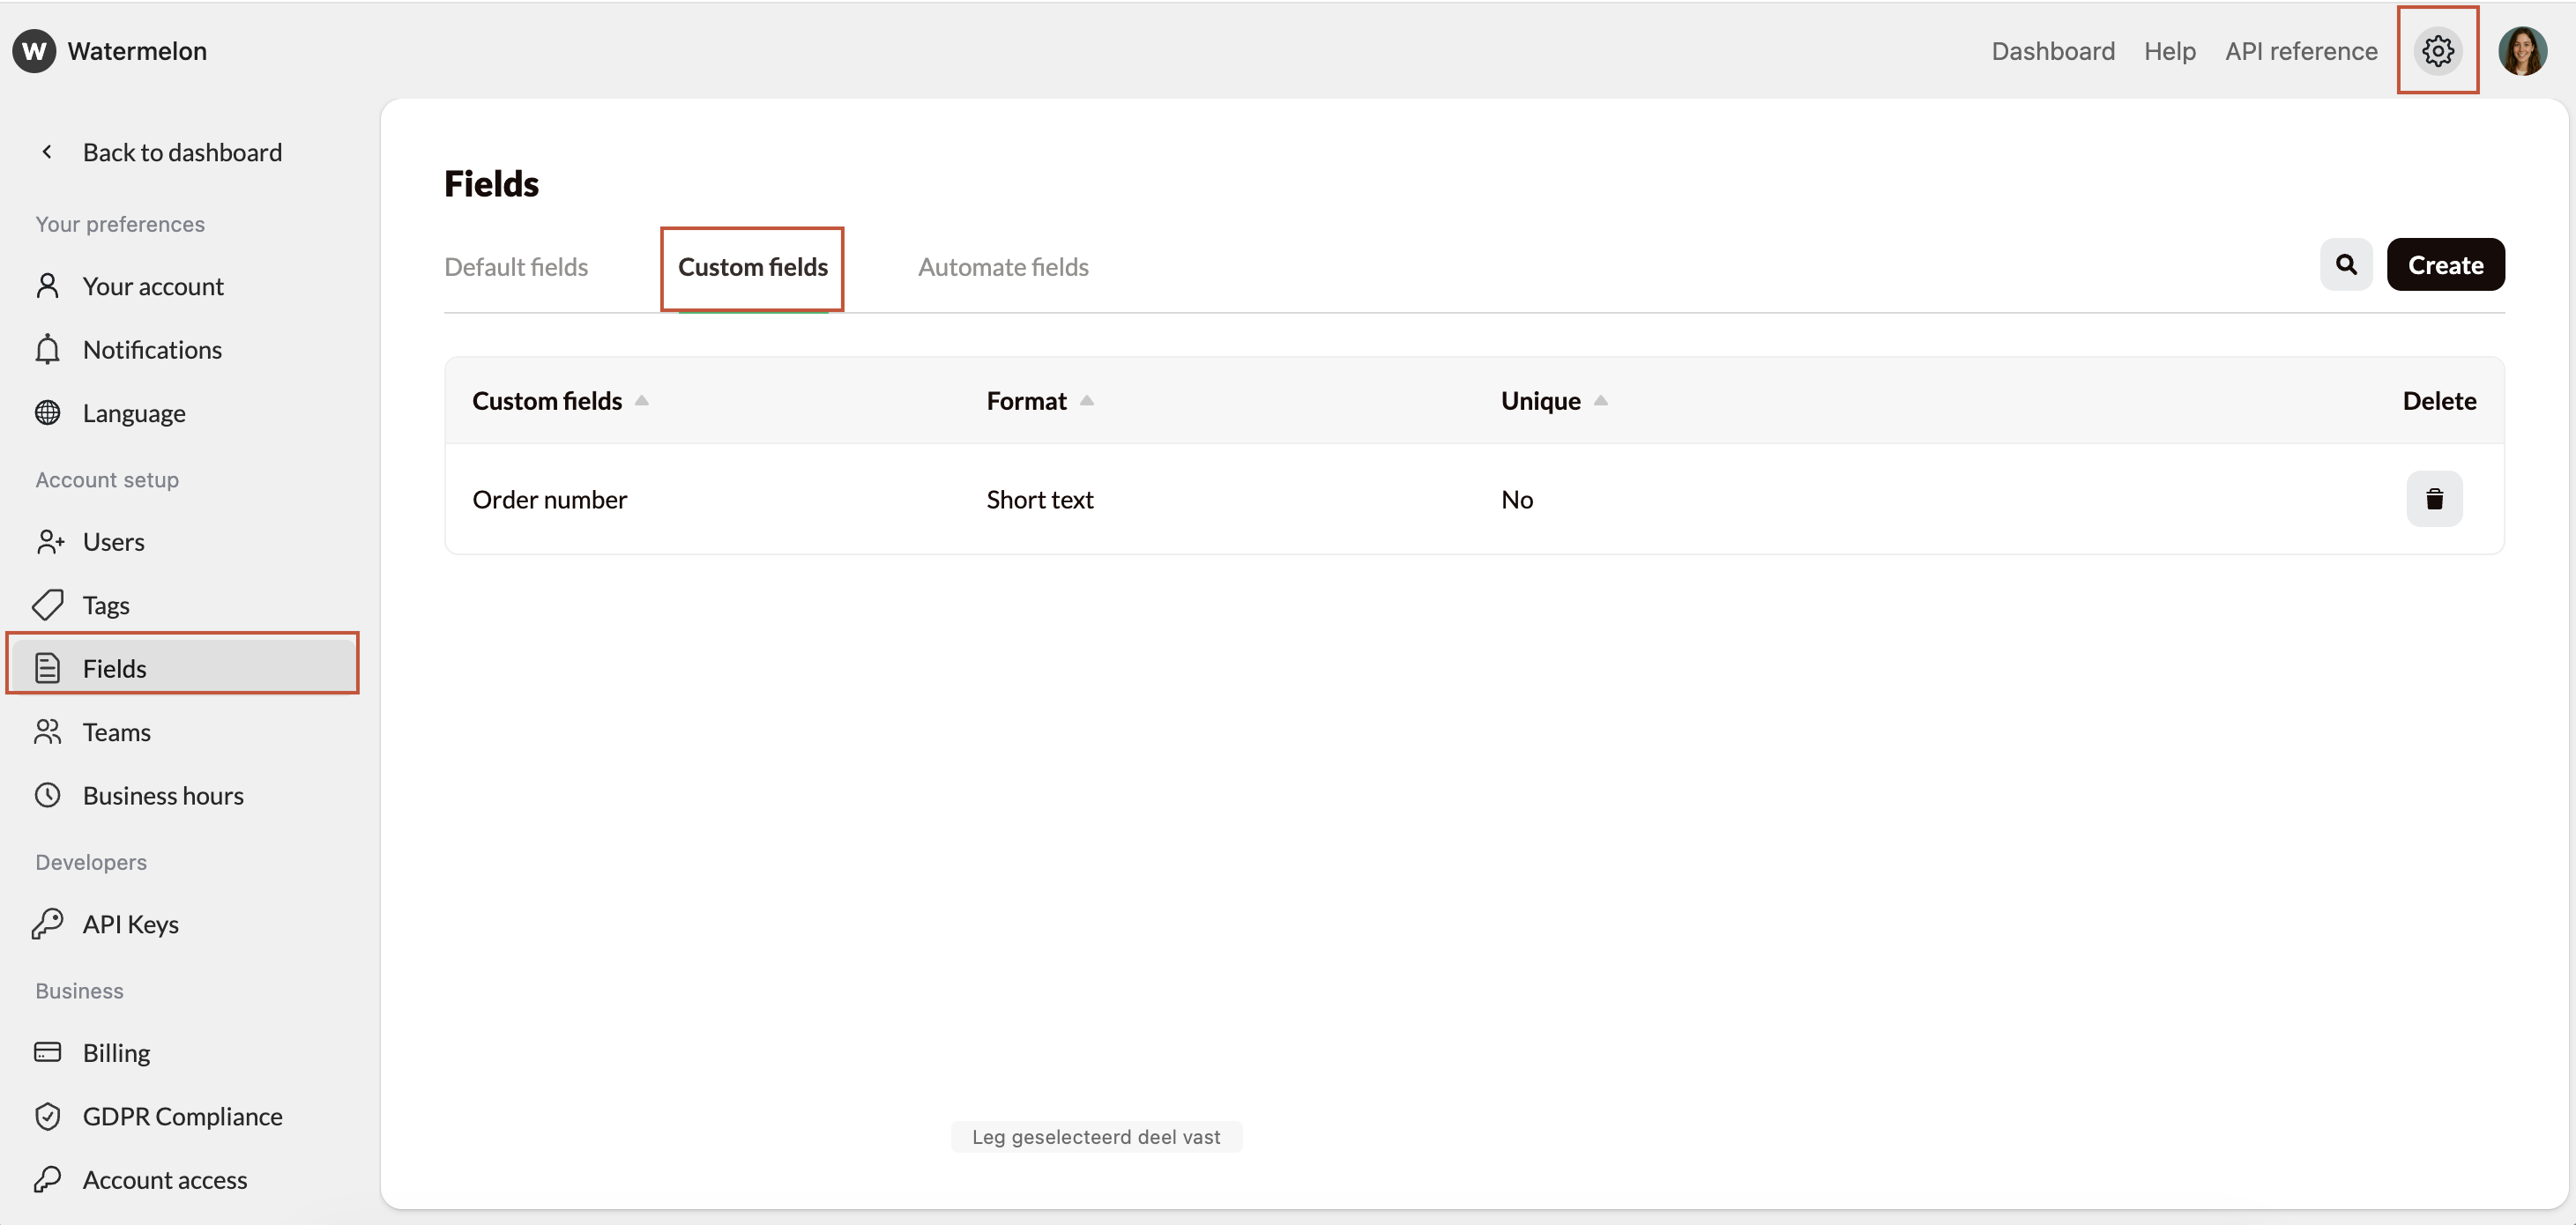The width and height of the screenshot is (2576, 1225).
Task: Open the settings gear in the top bar
Action: (2438, 50)
